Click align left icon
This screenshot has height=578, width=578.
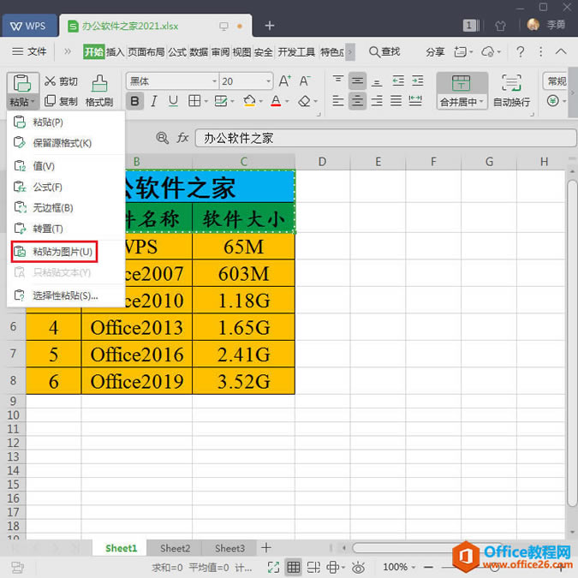(x=338, y=101)
